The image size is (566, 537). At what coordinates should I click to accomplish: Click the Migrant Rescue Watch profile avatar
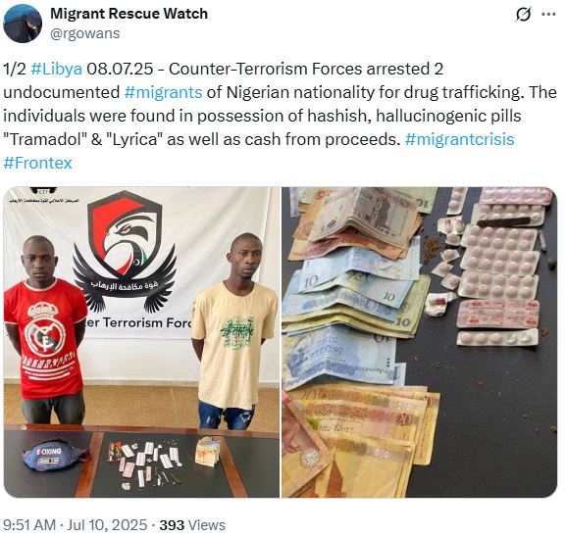[x=23, y=24]
